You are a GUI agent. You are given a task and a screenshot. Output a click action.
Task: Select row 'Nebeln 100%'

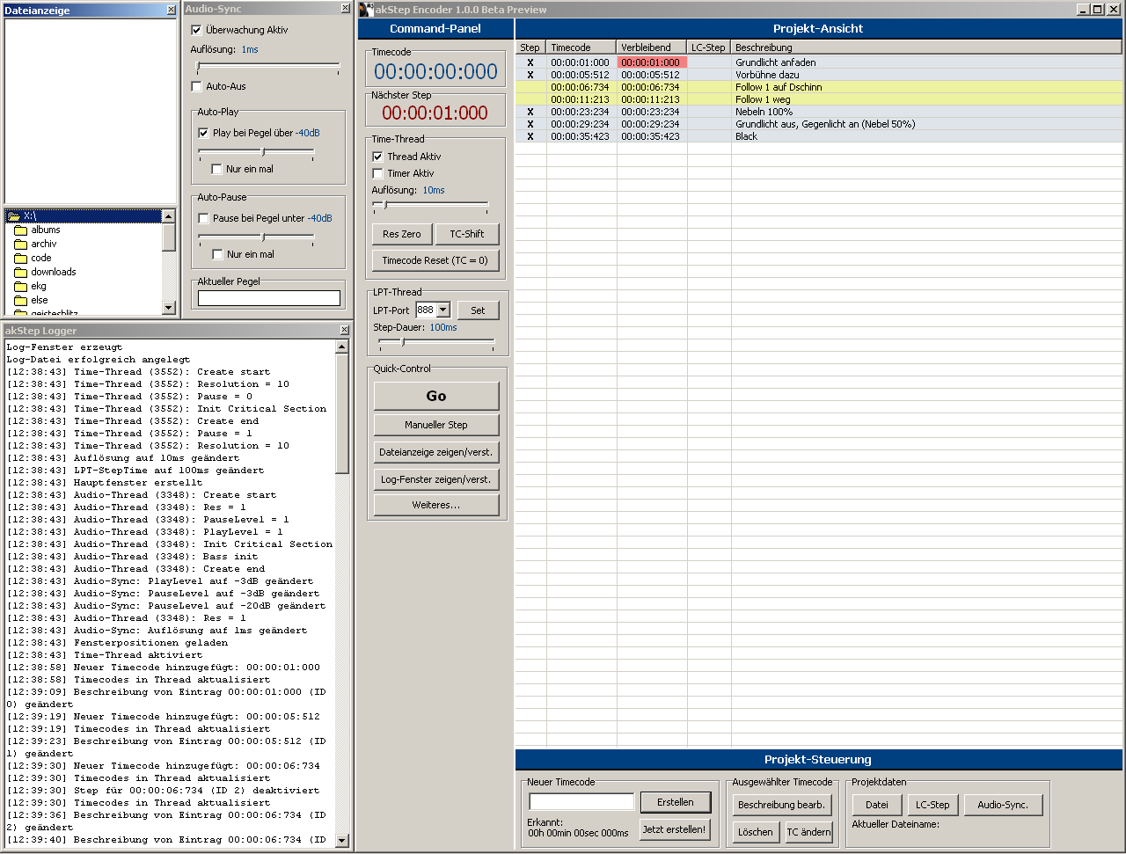point(819,112)
